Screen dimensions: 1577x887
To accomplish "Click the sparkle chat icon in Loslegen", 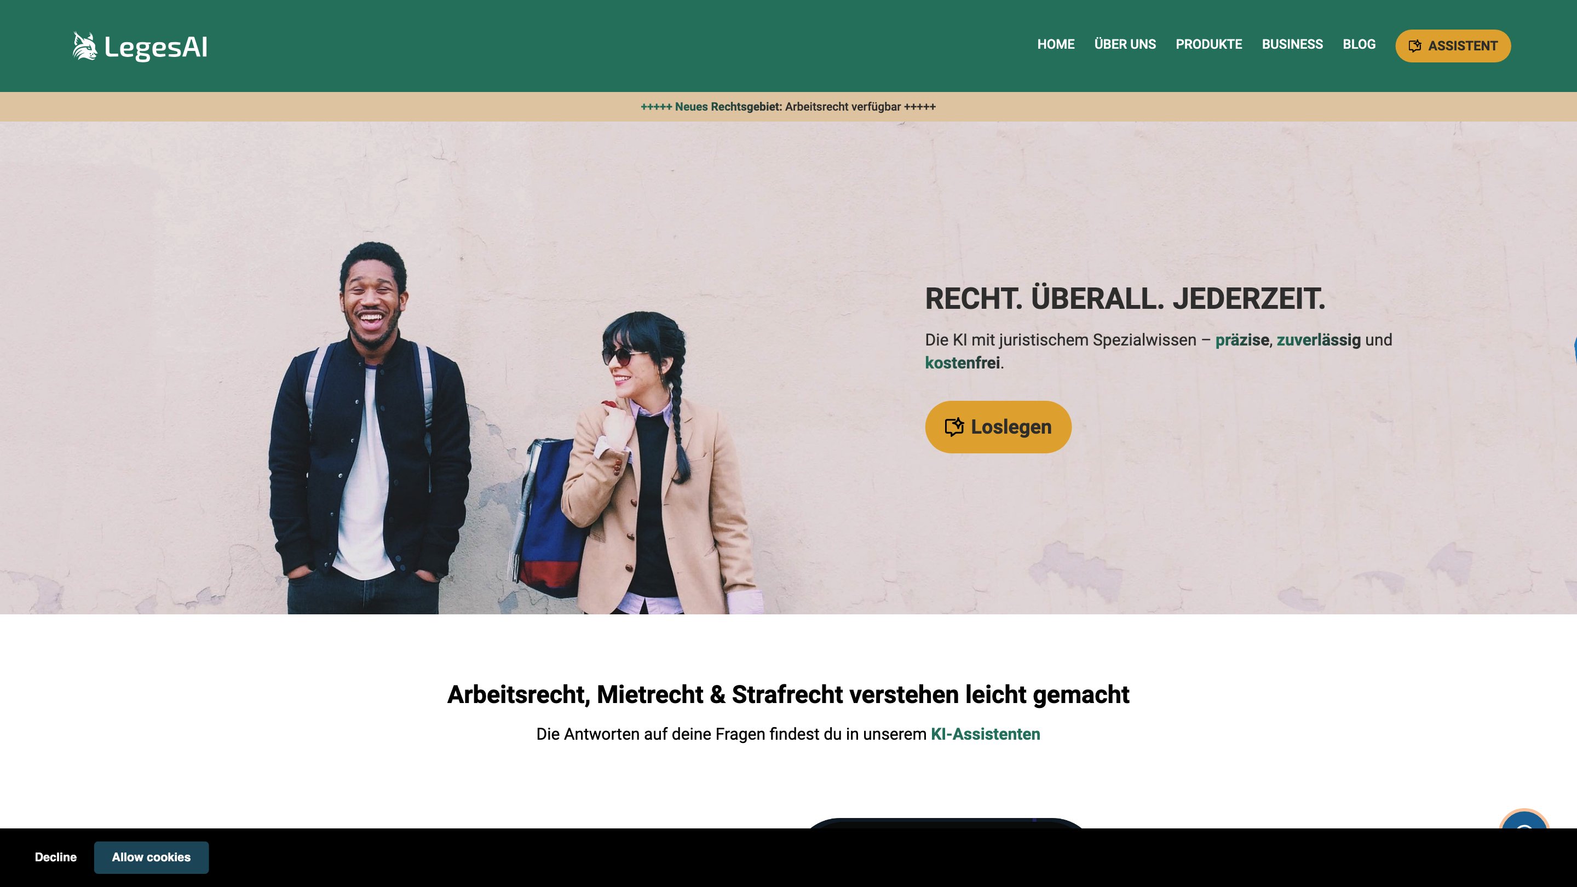I will click(954, 427).
